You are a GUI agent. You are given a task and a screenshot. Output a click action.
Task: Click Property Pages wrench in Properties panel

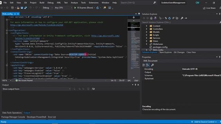pyautogui.click(x=152, y=65)
